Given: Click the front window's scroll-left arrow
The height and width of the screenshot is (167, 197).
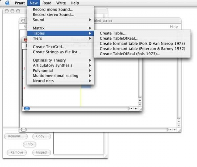Looking at the screenshot, I should (132, 109).
